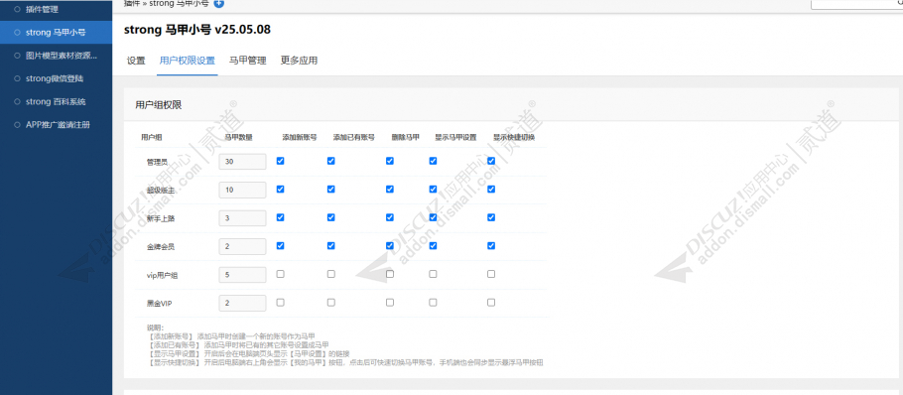903x395 pixels.
Task: Uncheck 添加已有账号 for 超级版主
Action: [x=331, y=189]
